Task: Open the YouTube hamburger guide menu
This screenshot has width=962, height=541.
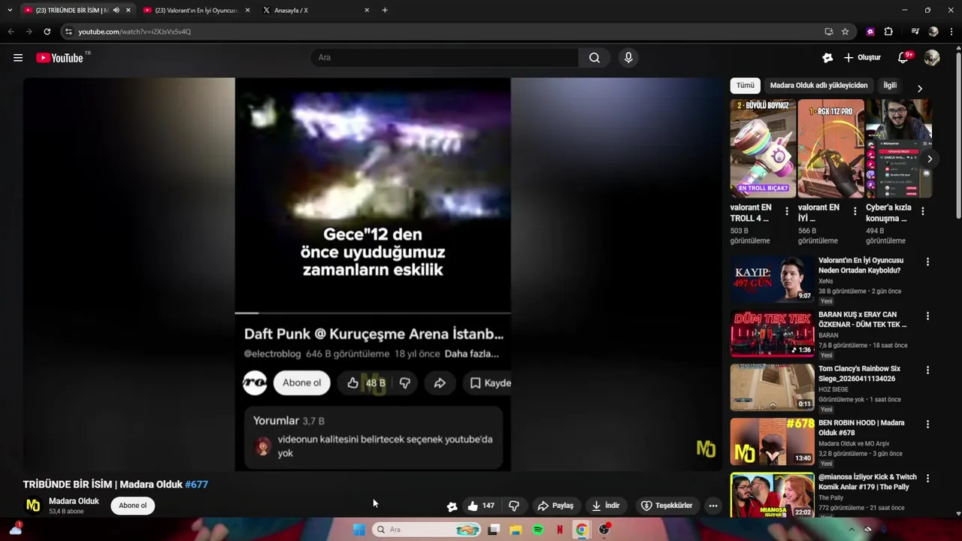Action: (x=18, y=58)
